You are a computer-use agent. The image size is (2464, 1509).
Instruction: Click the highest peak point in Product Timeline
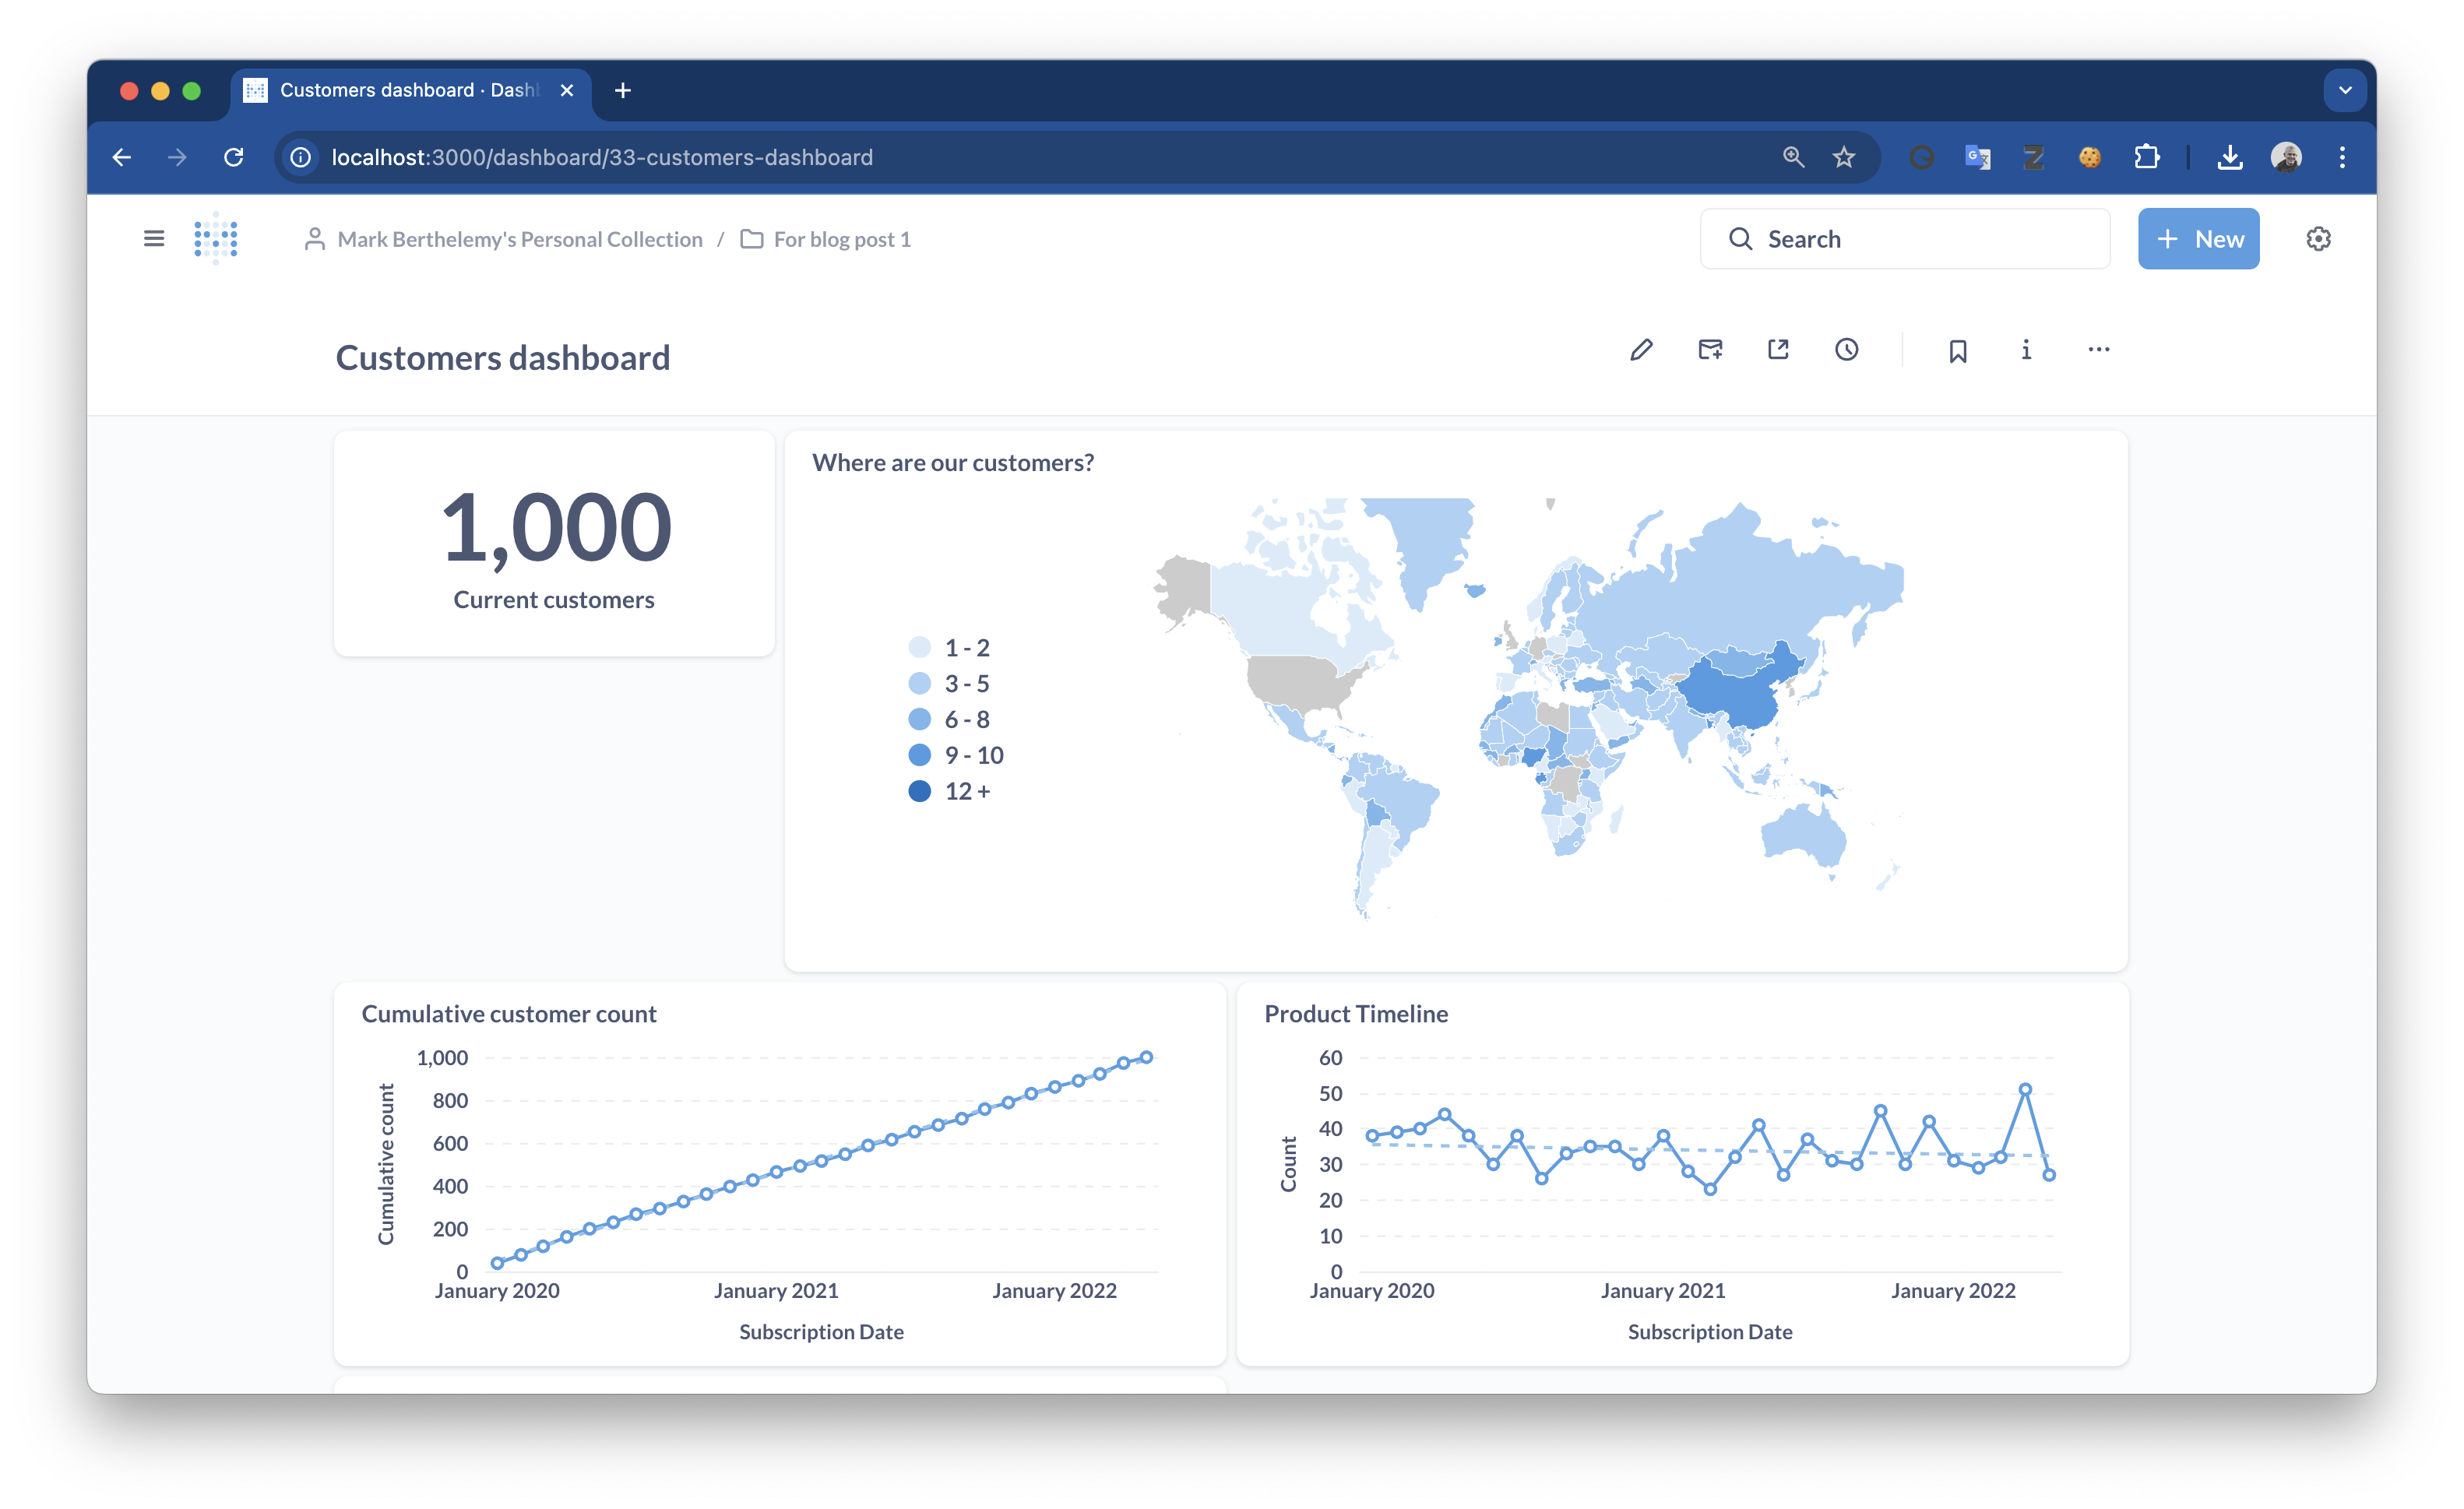coord(2025,1089)
